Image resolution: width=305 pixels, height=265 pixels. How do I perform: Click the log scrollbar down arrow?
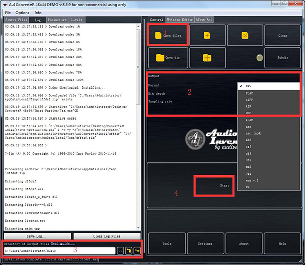[x=138, y=228]
